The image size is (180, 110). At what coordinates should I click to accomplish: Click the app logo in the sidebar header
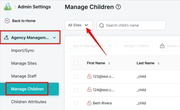coord(8,7)
